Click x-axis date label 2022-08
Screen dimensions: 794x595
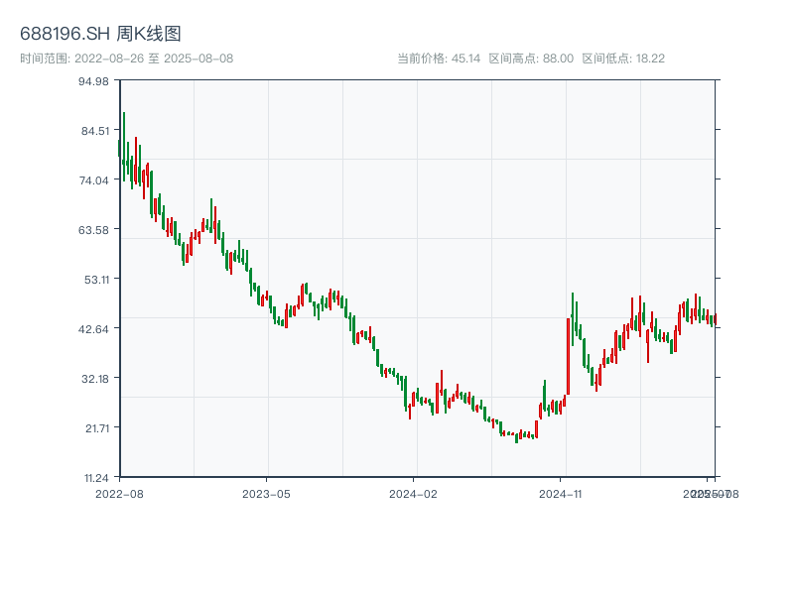coord(119,494)
